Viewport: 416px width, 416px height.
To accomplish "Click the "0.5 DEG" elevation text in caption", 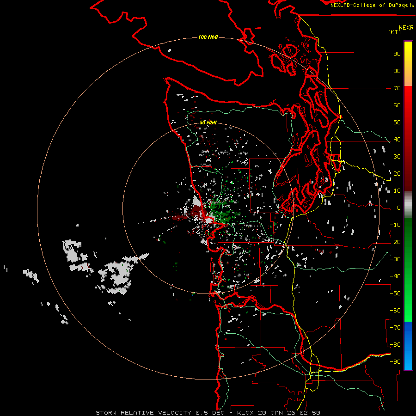I will click(x=210, y=413).
